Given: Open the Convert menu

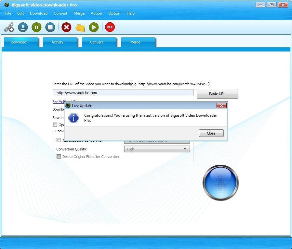Looking at the screenshot, I should tap(60, 13).
